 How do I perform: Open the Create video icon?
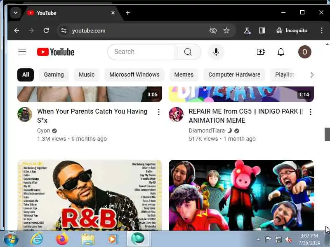(x=261, y=52)
